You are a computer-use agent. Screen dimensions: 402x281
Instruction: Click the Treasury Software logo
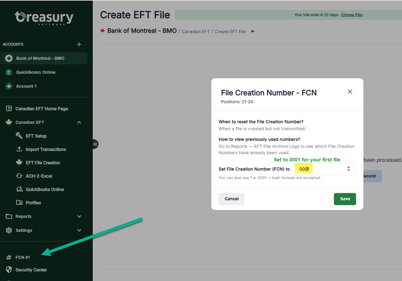(x=44, y=18)
